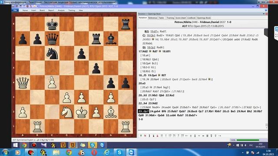Open quick access toolbar dropdown arrow
This screenshot has width=278, height=156.
click(37, 6)
